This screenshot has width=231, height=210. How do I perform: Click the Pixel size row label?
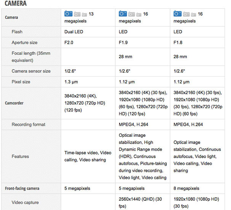pyautogui.click(x=21, y=82)
